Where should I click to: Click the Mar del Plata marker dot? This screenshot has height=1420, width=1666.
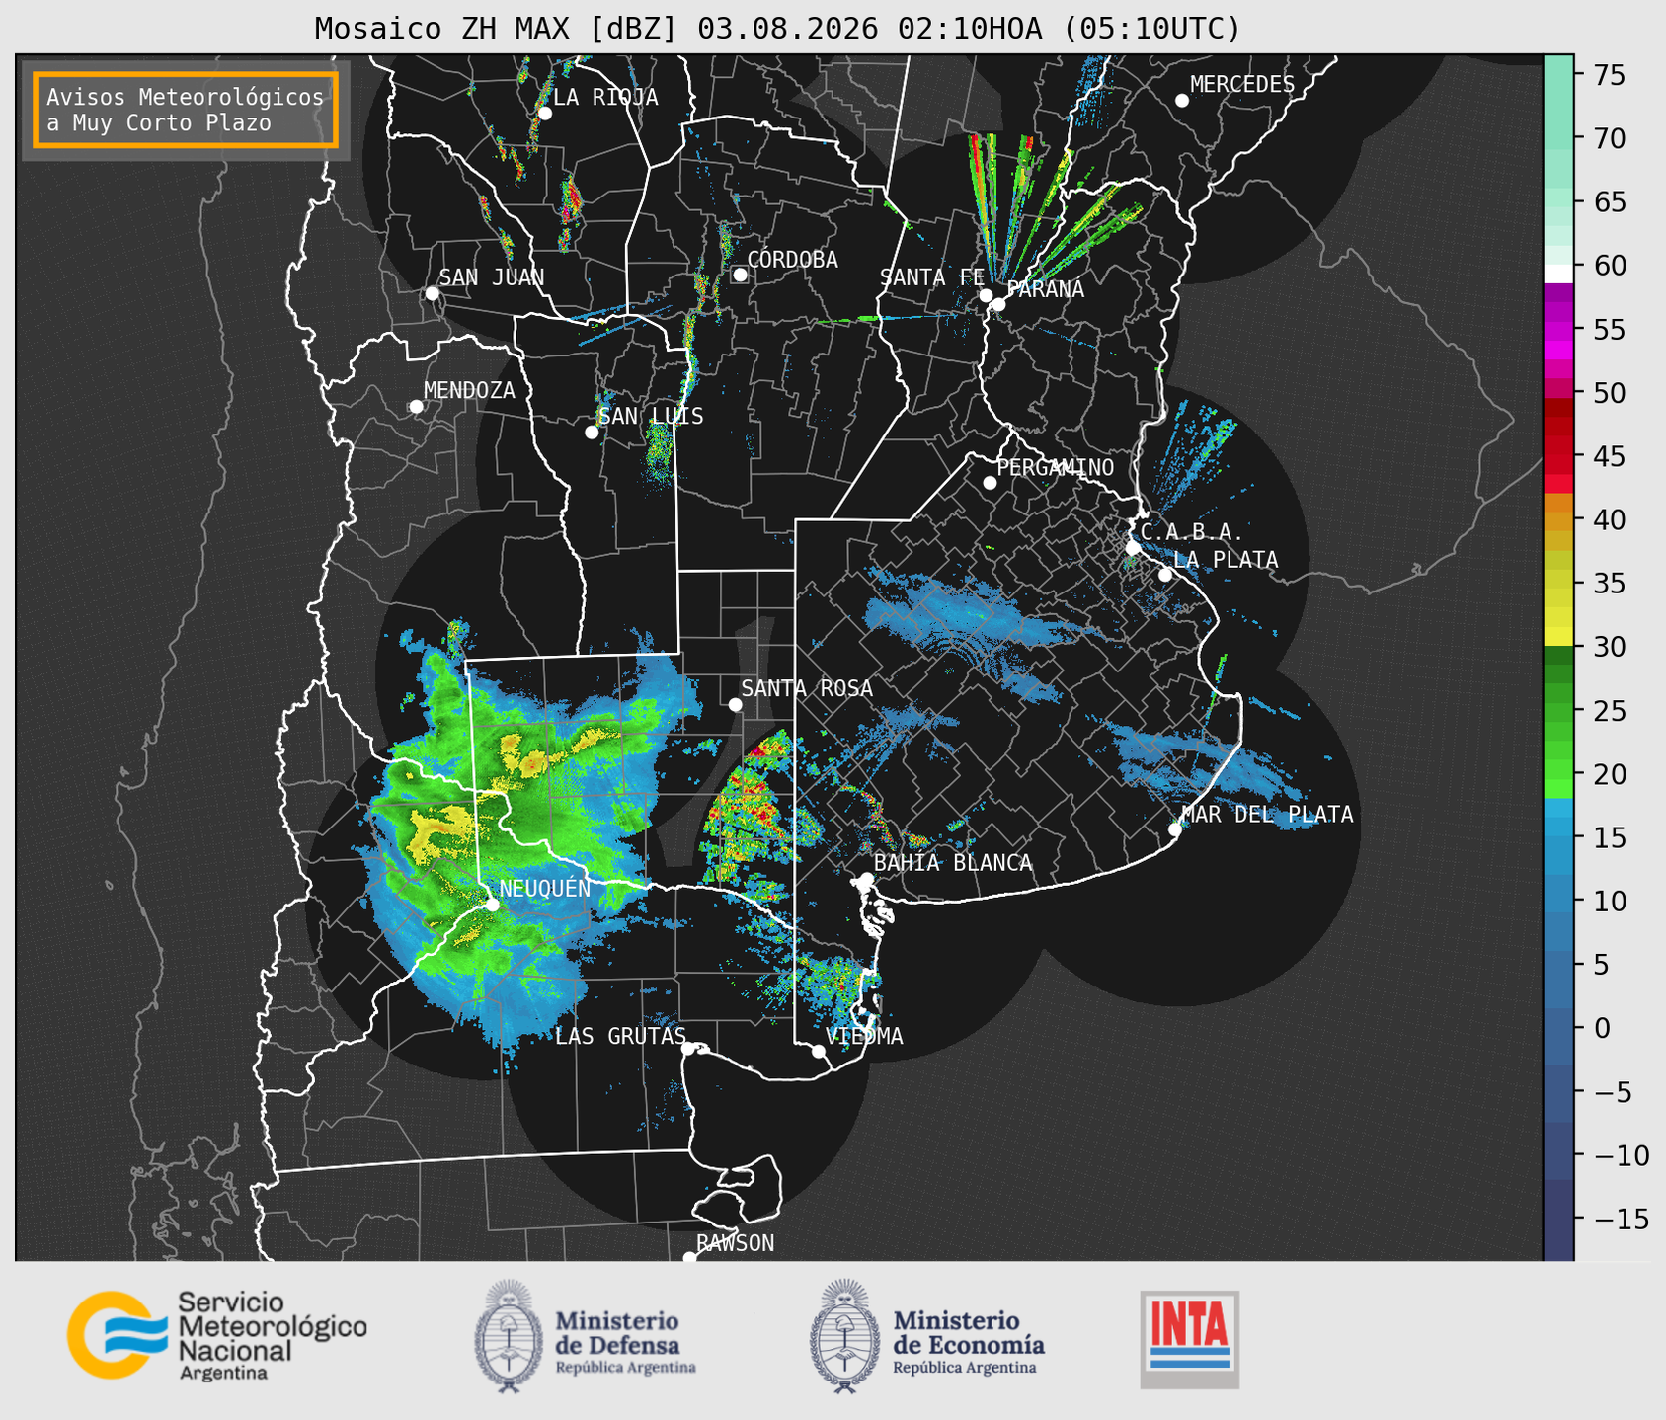pyautogui.click(x=1175, y=829)
